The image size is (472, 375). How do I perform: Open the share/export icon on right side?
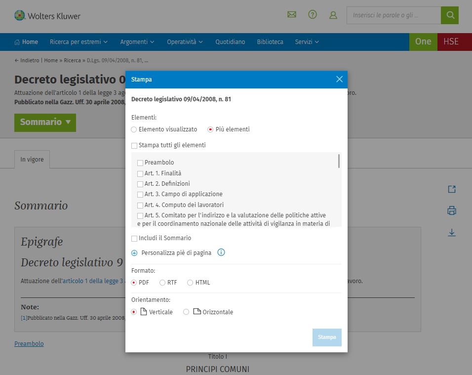click(451, 189)
